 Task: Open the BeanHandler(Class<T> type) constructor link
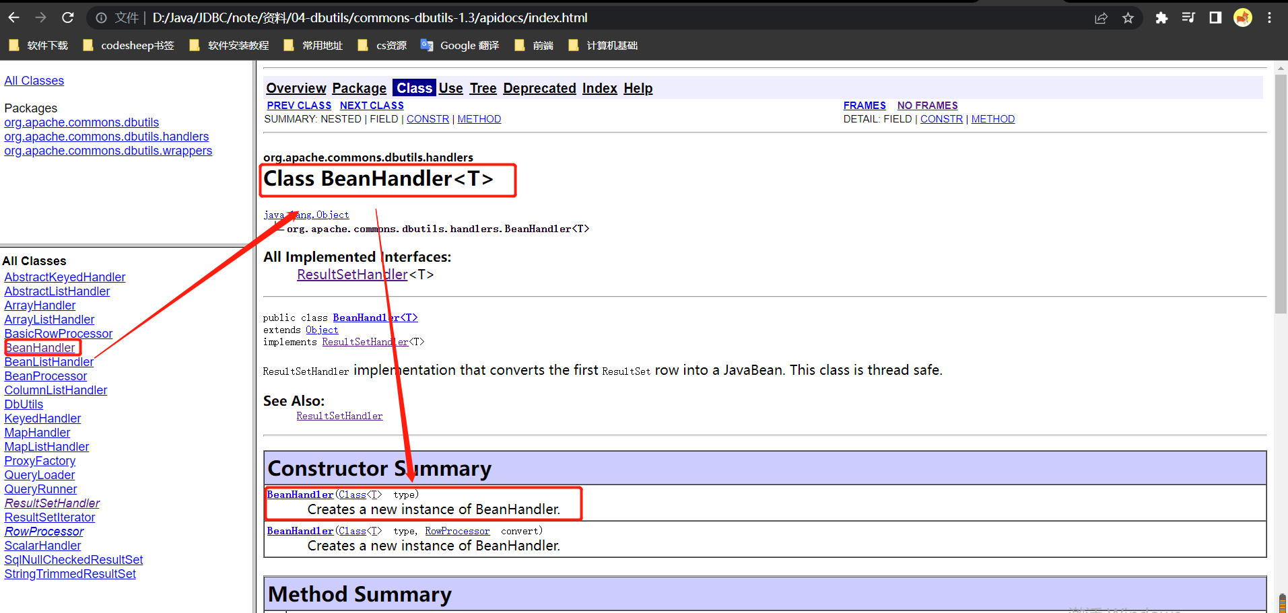(300, 495)
